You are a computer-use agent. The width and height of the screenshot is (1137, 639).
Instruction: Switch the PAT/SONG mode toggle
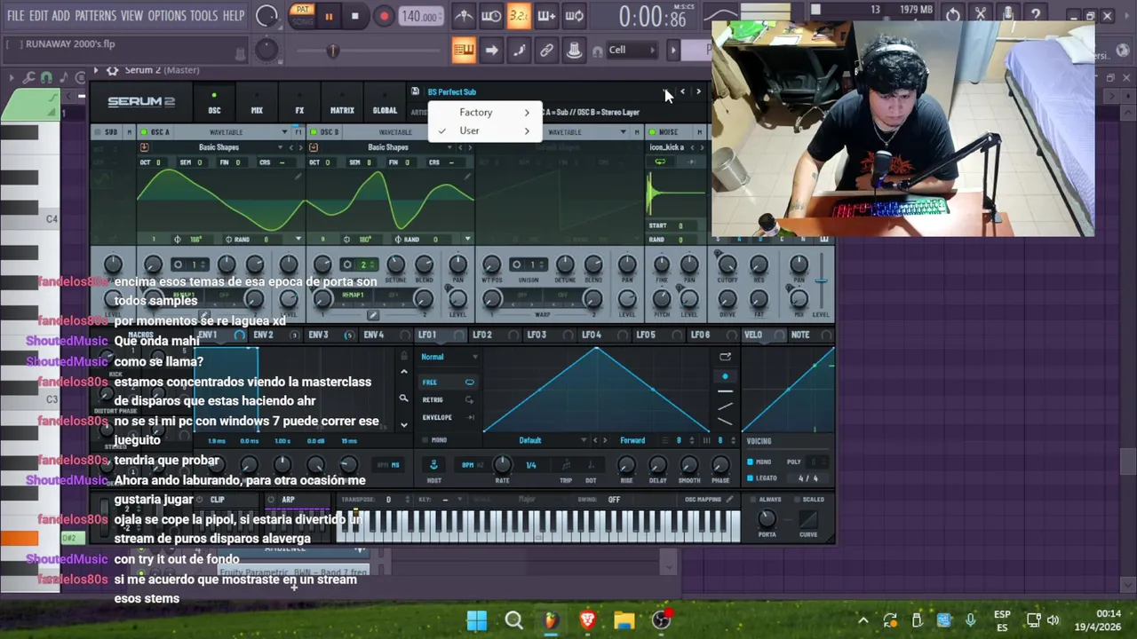tap(302, 15)
